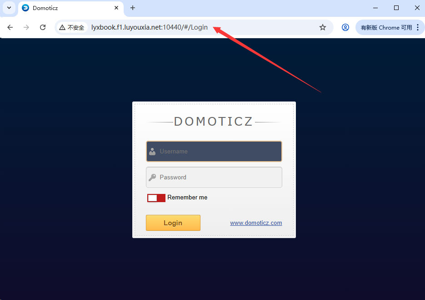Minimize the browser window
The width and height of the screenshot is (425, 300).
pyautogui.click(x=375, y=8)
